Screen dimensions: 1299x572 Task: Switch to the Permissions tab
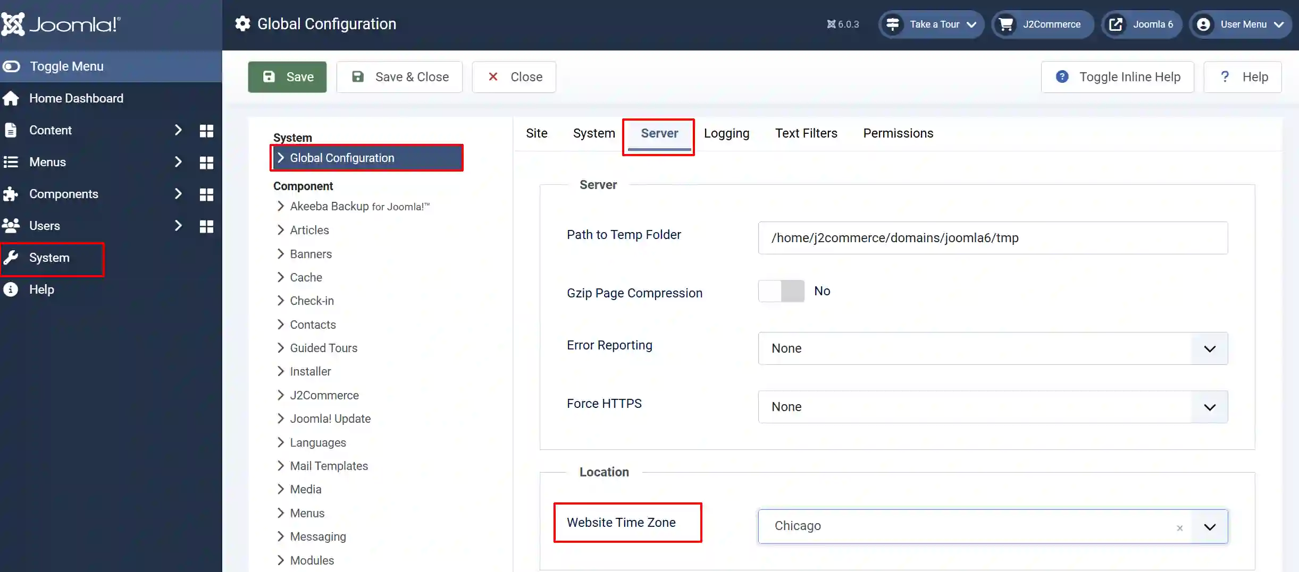tap(898, 133)
